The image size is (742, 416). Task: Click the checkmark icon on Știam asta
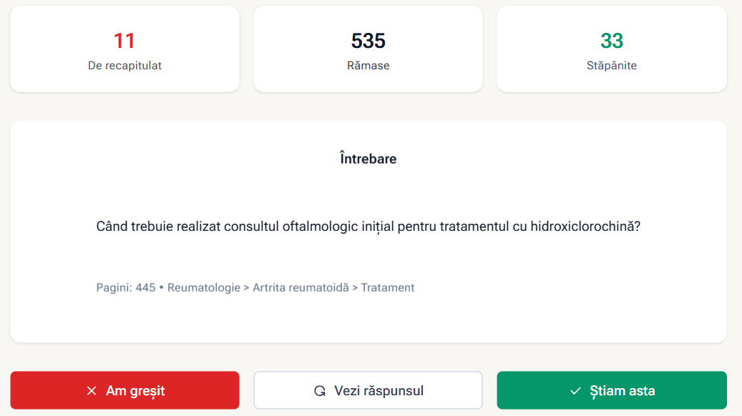pyautogui.click(x=575, y=391)
